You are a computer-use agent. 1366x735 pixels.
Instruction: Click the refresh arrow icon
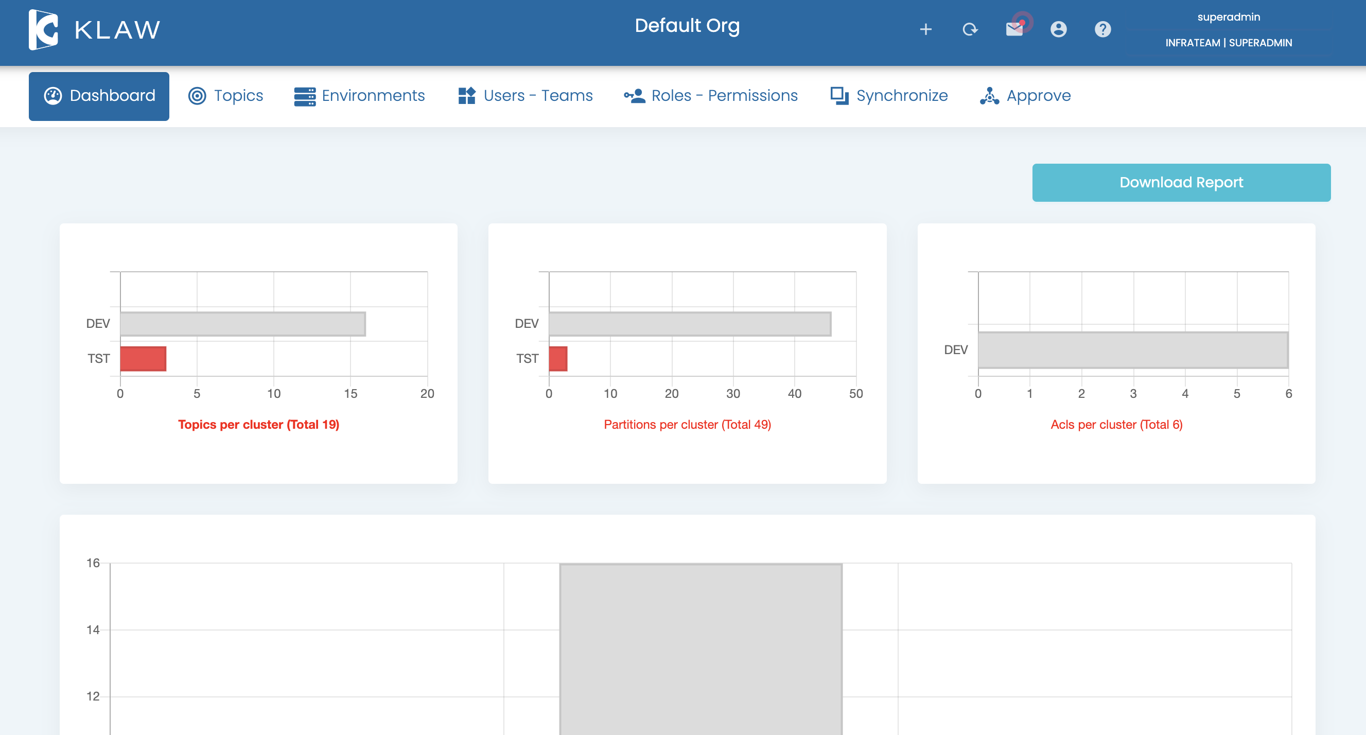[970, 29]
